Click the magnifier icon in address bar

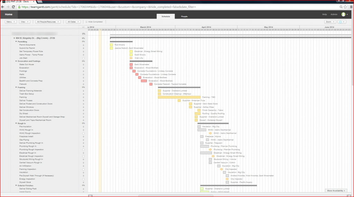[x=341, y=7]
